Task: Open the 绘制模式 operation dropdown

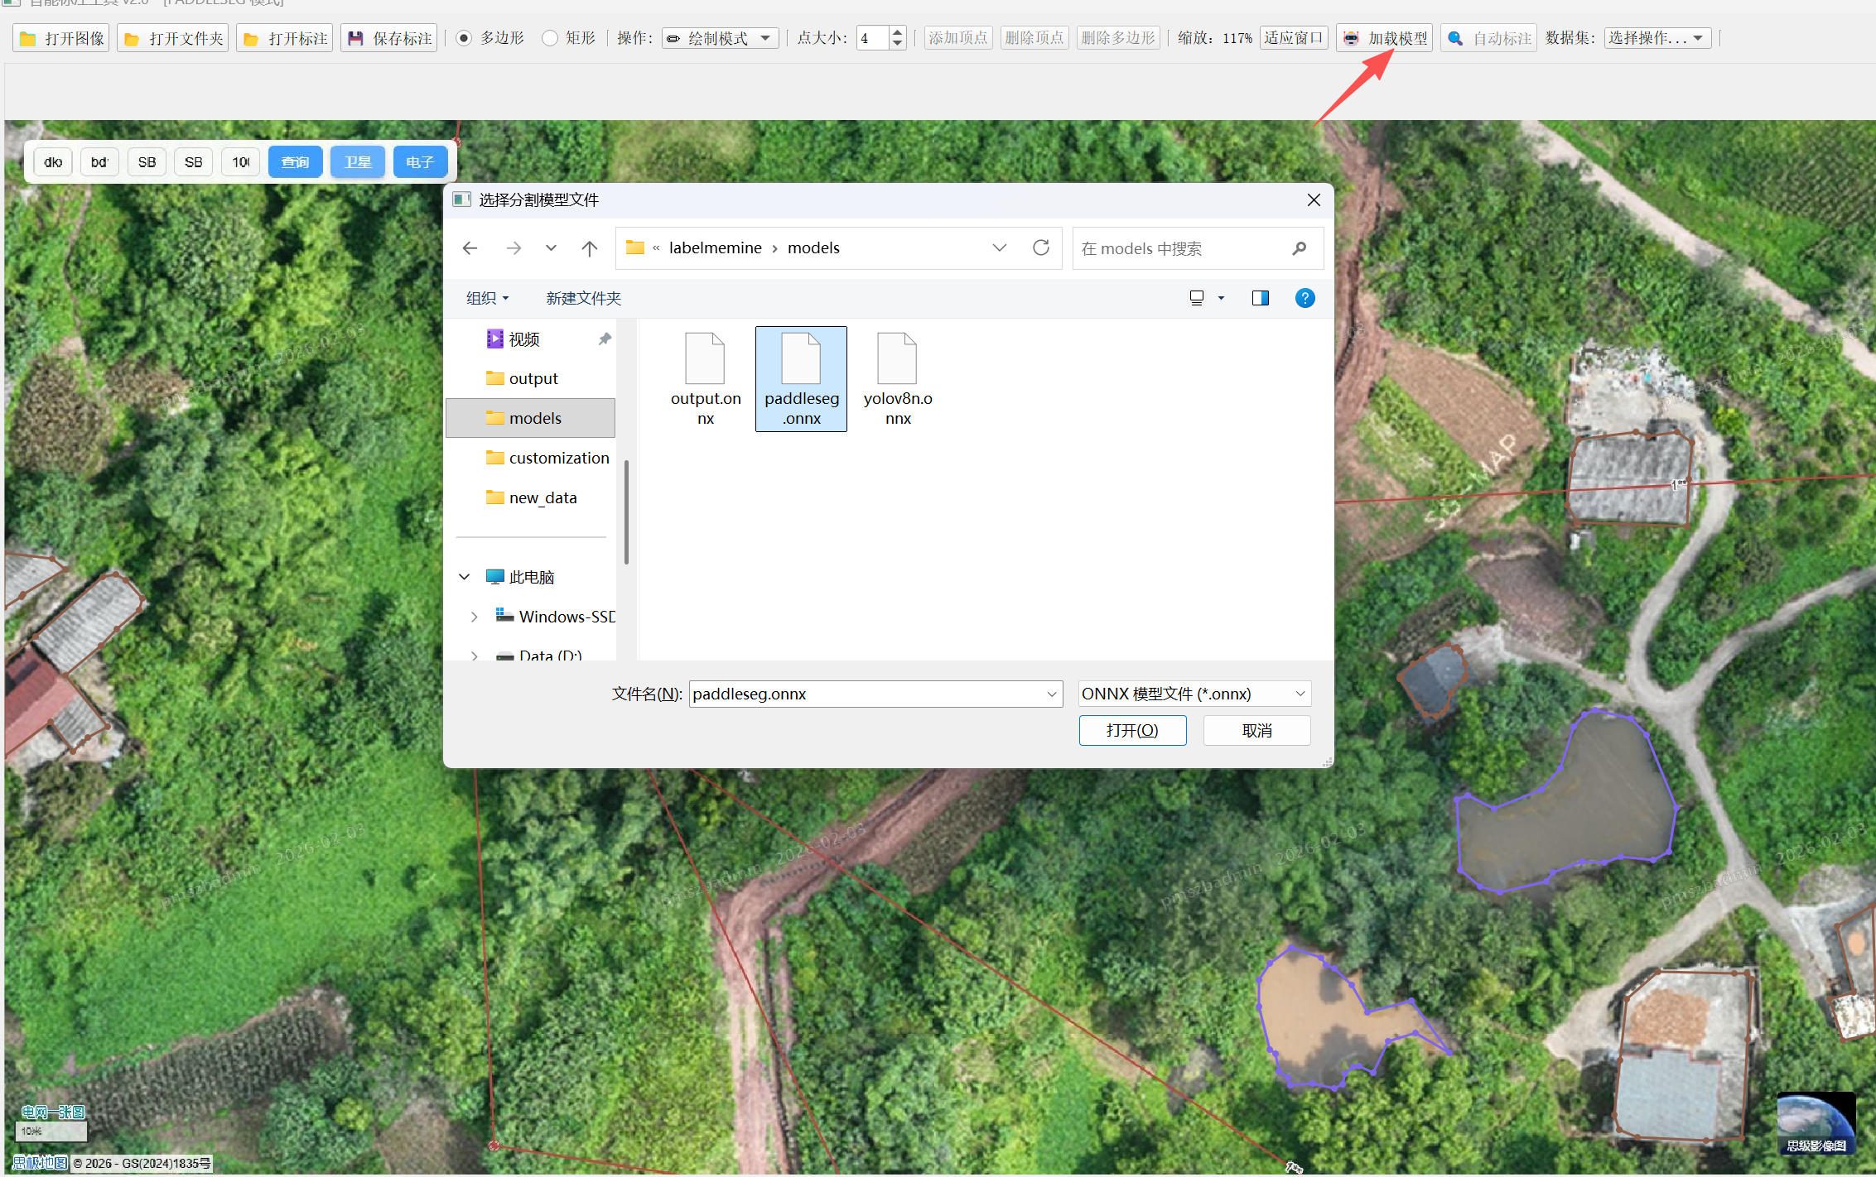Action: tap(719, 38)
